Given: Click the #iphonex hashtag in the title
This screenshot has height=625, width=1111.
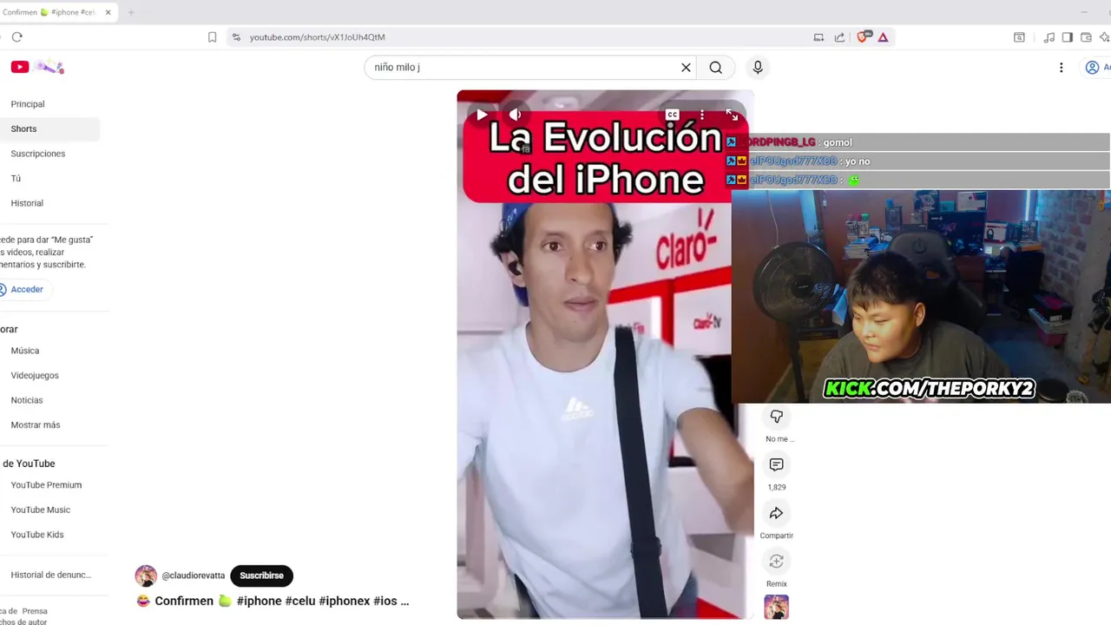Looking at the screenshot, I should 345,601.
